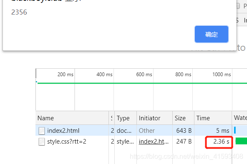
Task: Click the blue waterfall bar for index2.html
Action: [235, 130]
